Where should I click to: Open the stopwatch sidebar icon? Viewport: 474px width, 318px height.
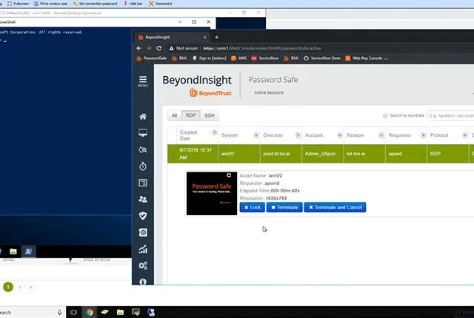143,166
